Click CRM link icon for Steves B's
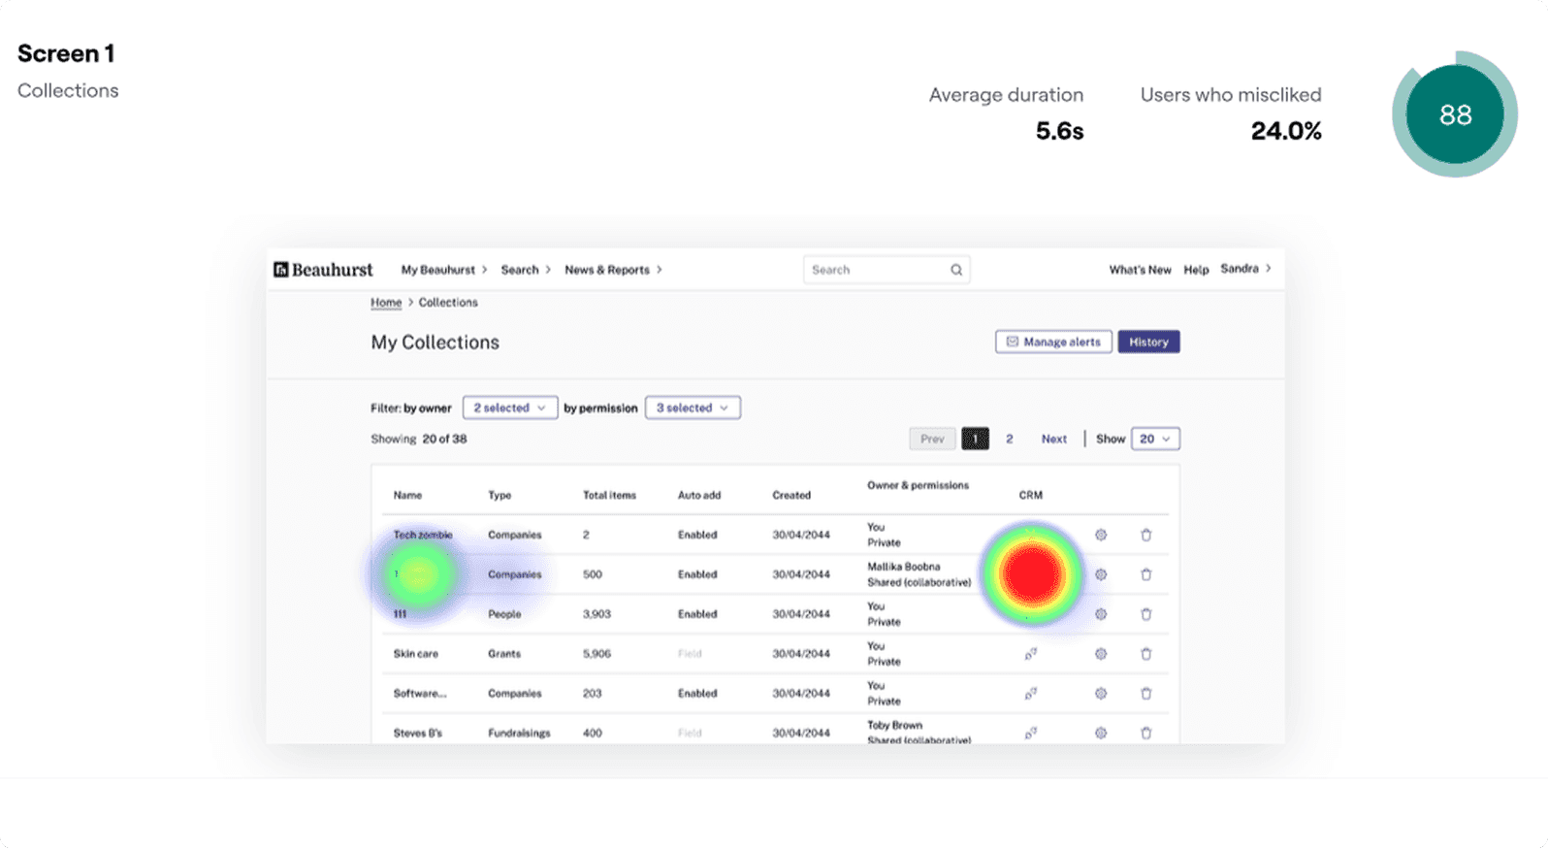Image resolution: width=1548 pixels, height=849 pixels. tap(1031, 734)
